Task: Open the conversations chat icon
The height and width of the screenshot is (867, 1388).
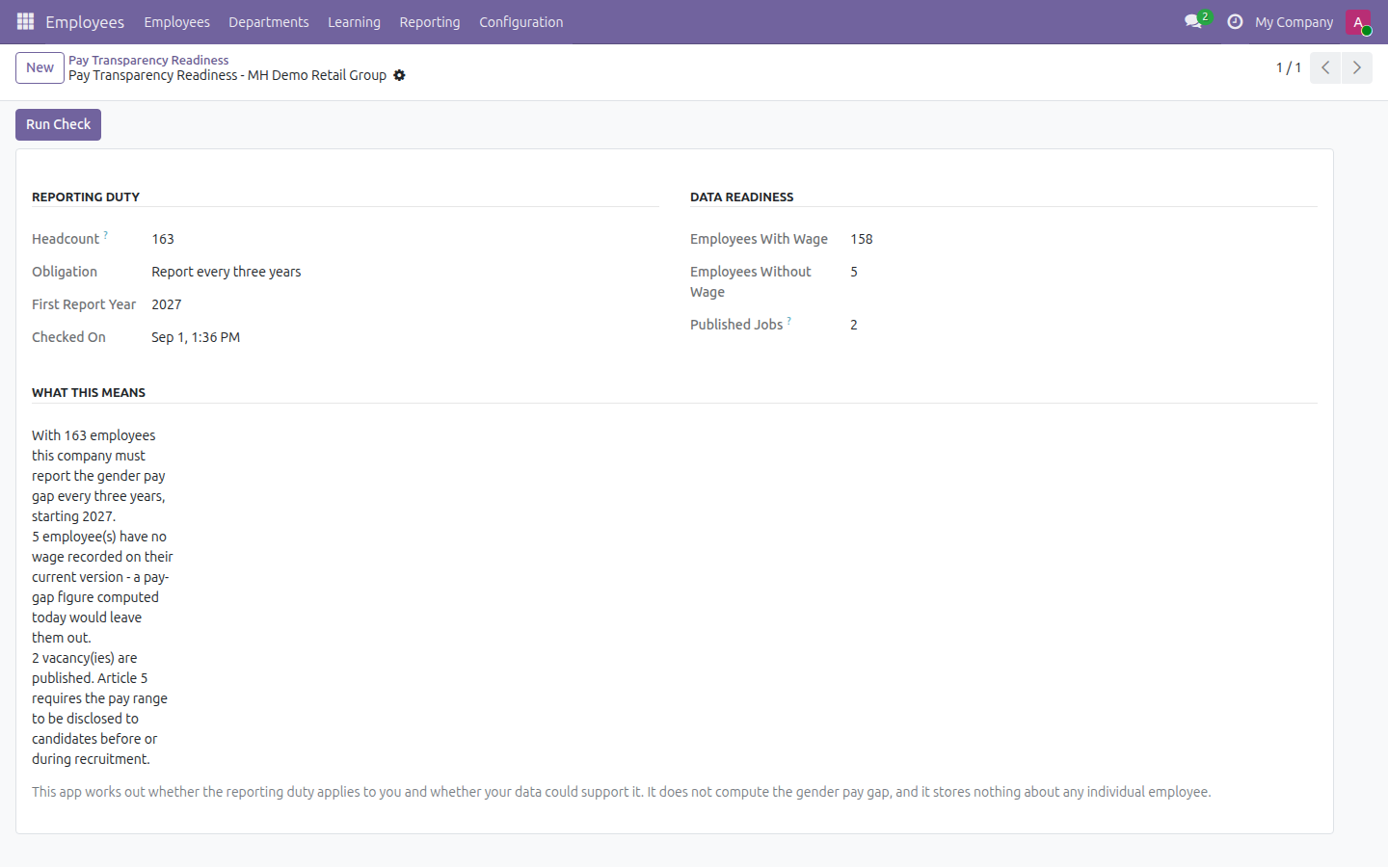Action: coord(1193,21)
